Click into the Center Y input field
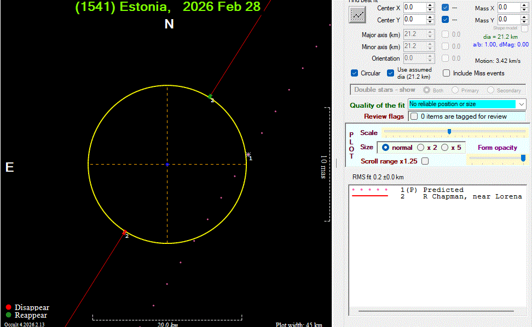The width and height of the screenshot is (532, 327). pos(415,20)
